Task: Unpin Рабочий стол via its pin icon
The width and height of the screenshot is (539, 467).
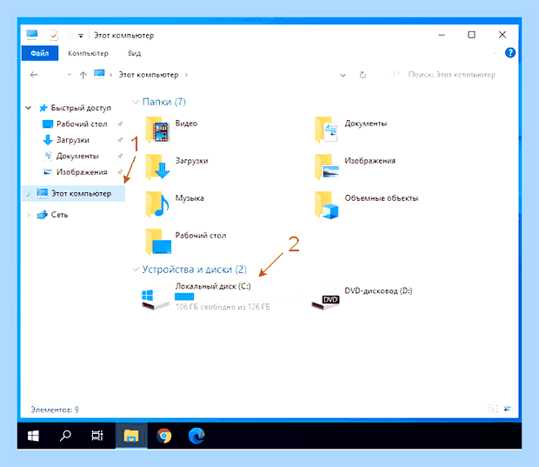Action: pos(120,123)
